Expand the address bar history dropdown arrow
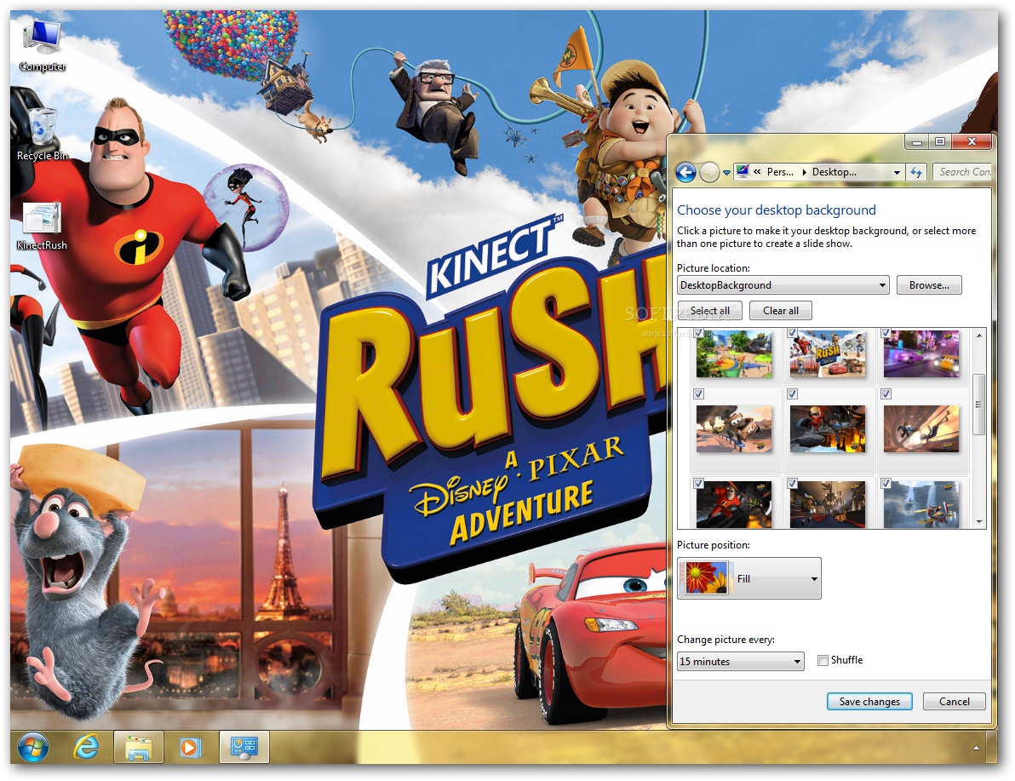 [x=897, y=172]
